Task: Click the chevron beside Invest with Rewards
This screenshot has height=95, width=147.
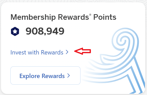Action: pos(67,52)
